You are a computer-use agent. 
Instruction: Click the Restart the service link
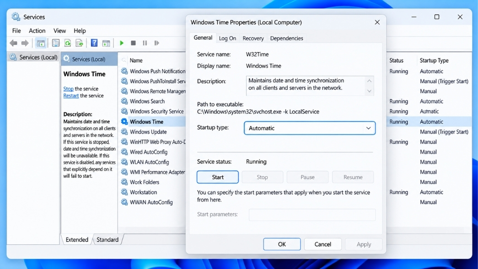point(71,96)
